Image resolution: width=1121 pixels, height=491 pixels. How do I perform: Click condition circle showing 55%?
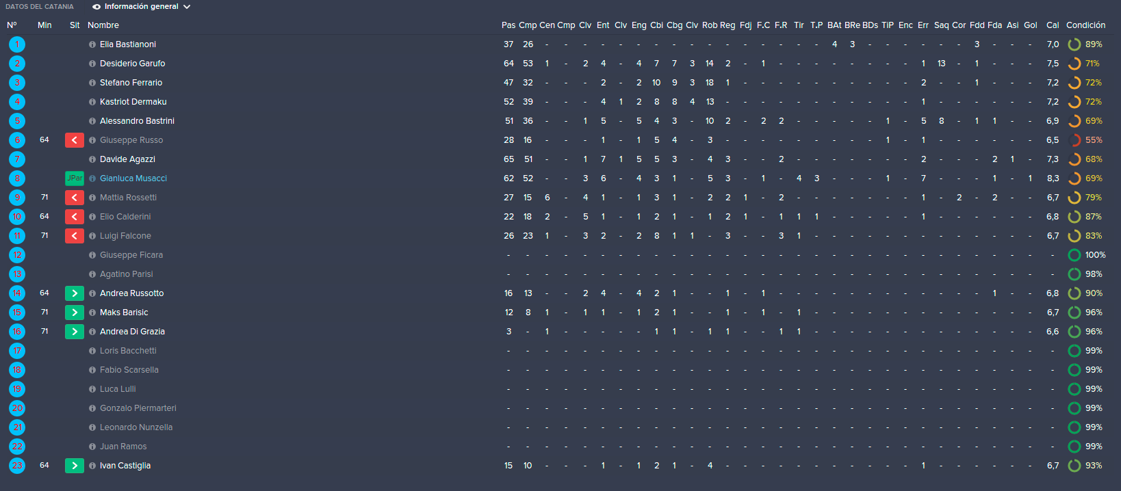click(1074, 140)
